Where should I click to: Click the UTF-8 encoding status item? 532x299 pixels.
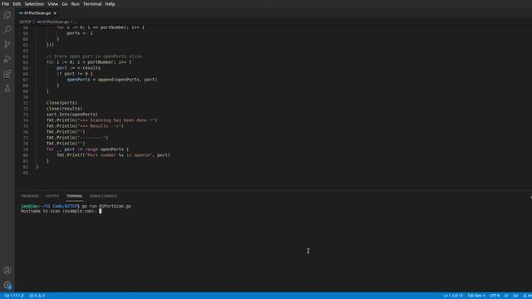coord(495,296)
